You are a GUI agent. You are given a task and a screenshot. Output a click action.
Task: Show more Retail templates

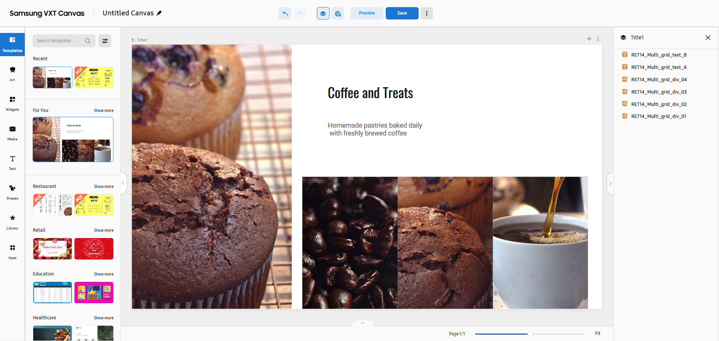coord(104,231)
